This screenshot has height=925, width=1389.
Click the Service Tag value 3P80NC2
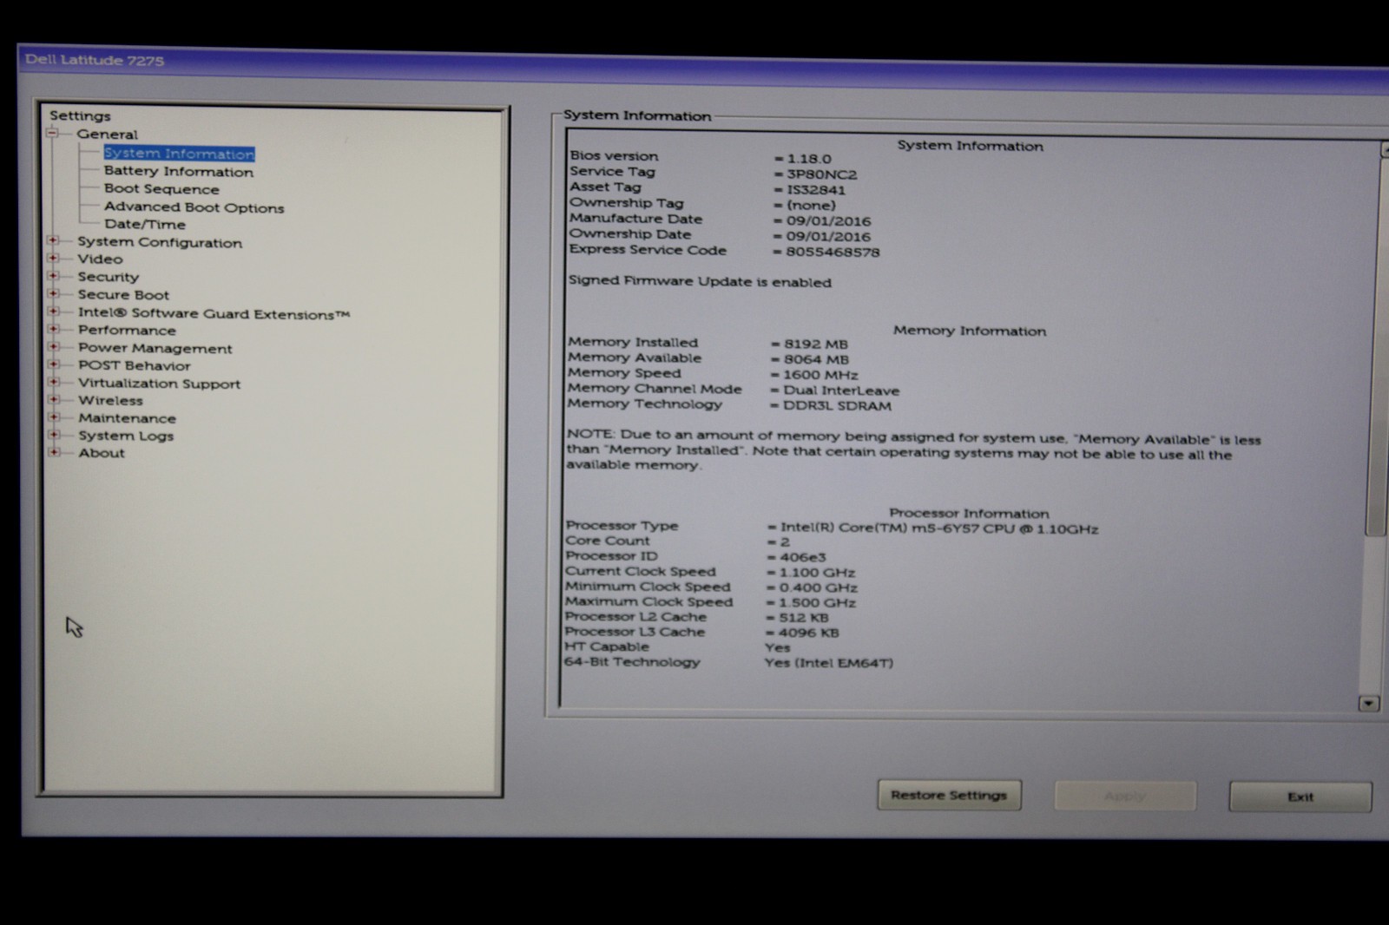[821, 174]
